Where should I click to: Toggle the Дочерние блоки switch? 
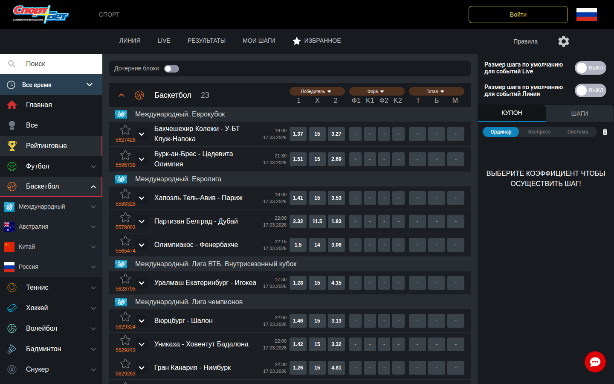(171, 69)
